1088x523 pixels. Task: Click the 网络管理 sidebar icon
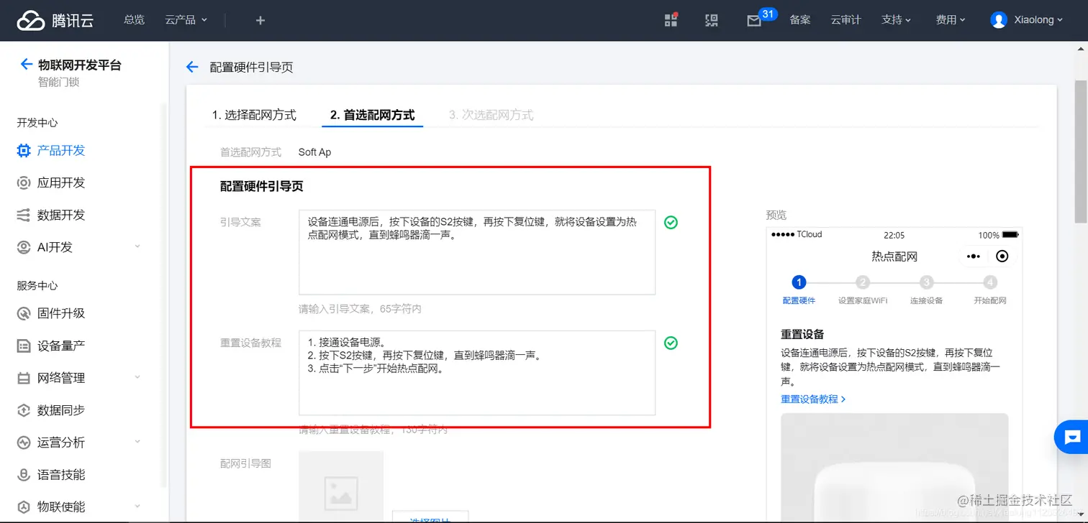click(x=24, y=378)
